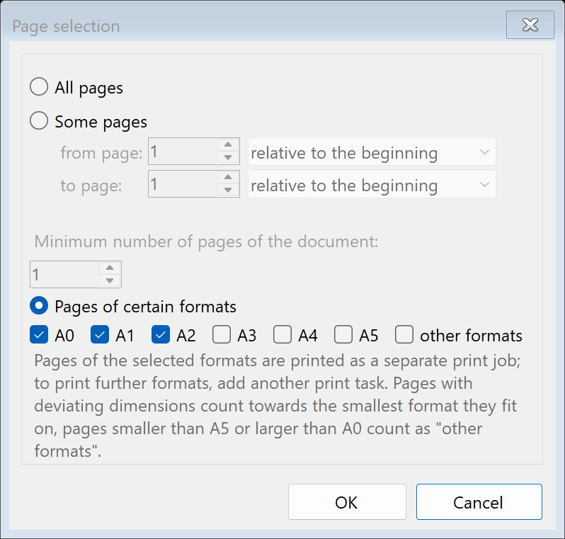Confirm with the OK button
Image resolution: width=565 pixels, height=539 pixels.
tap(347, 502)
